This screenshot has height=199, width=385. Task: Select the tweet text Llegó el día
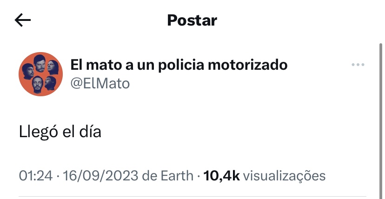60,132
